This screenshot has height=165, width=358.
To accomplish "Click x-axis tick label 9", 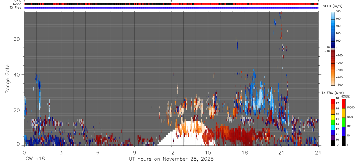I will tap(134, 152).
